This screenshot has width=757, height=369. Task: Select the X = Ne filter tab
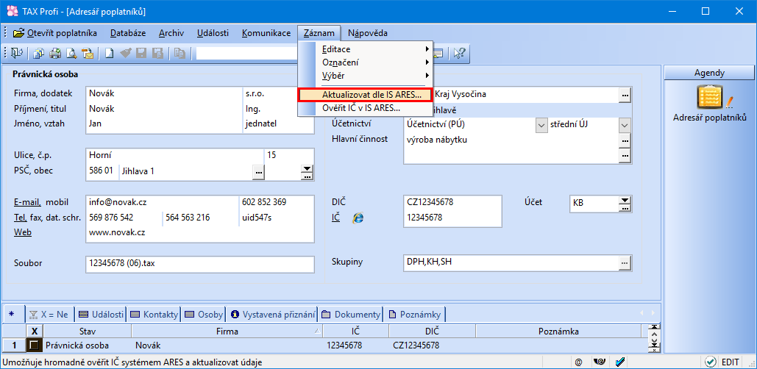(x=49, y=315)
